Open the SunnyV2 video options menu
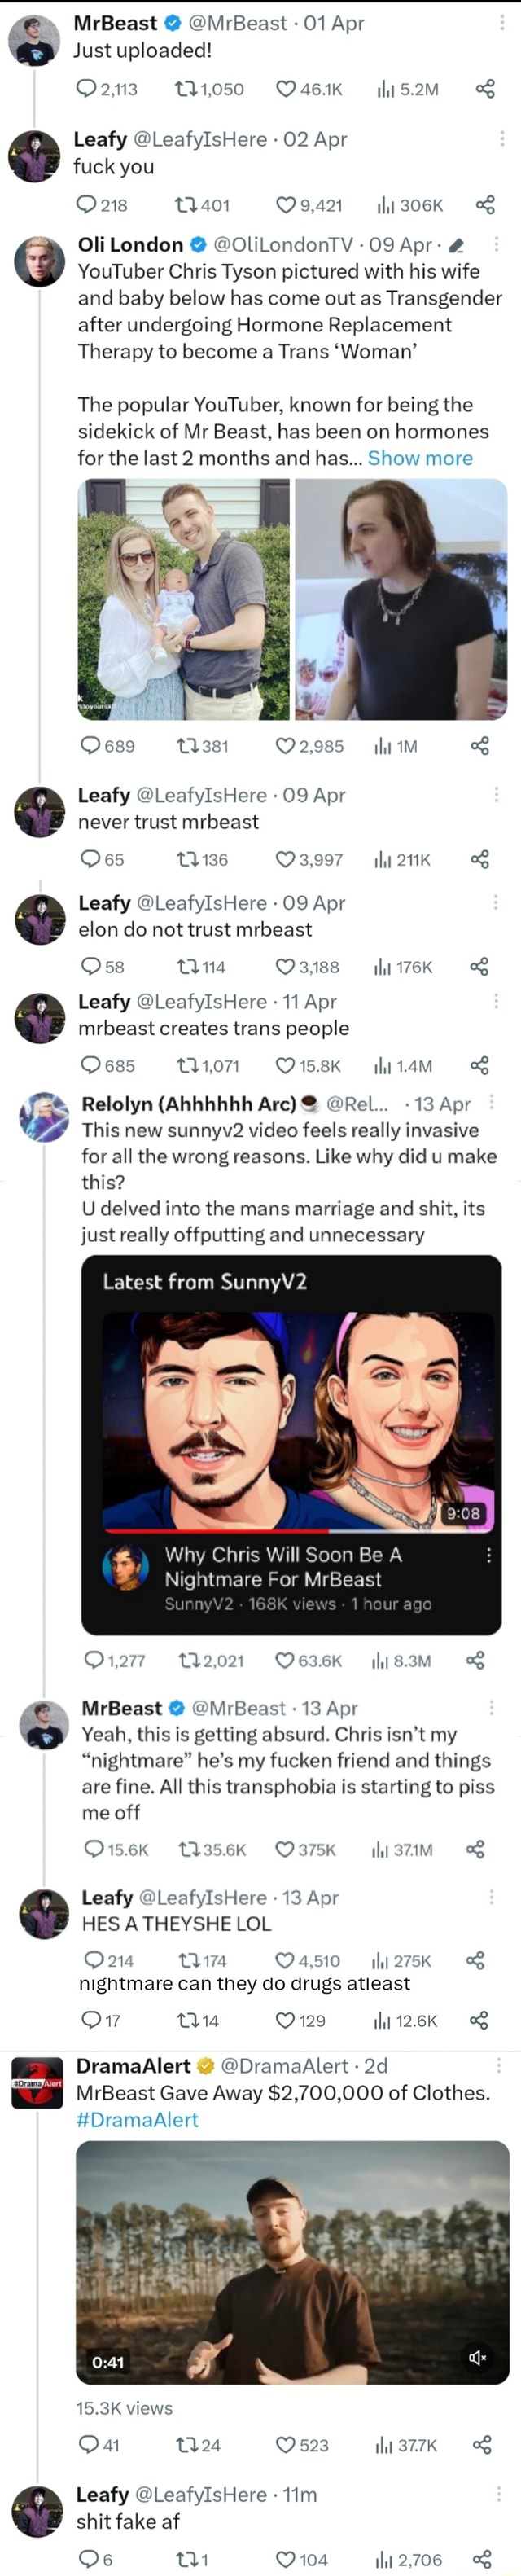This screenshot has width=521, height=2576. [x=488, y=1555]
